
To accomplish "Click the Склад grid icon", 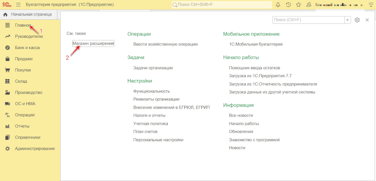I will point(8,81).
